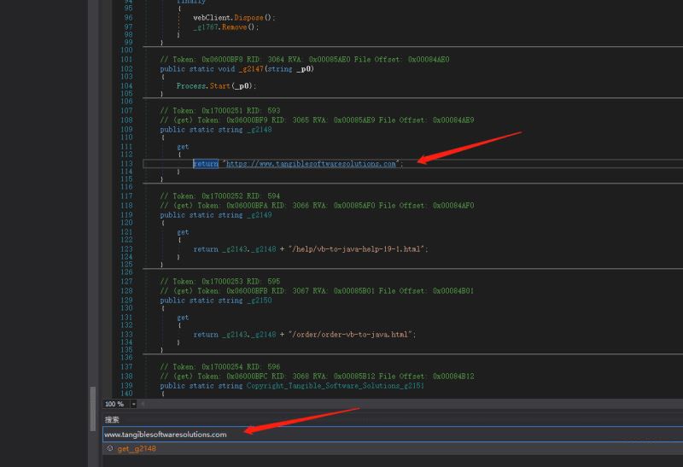Viewport: 683px width, 467px height.
Task: Open the https://www.tangiblesoftwaresolutions.com link in code
Action: click(x=311, y=164)
